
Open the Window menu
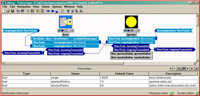[69, 7]
